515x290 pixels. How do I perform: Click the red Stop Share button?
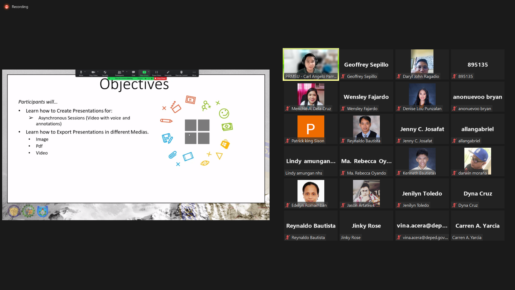click(x=160, y=78)
